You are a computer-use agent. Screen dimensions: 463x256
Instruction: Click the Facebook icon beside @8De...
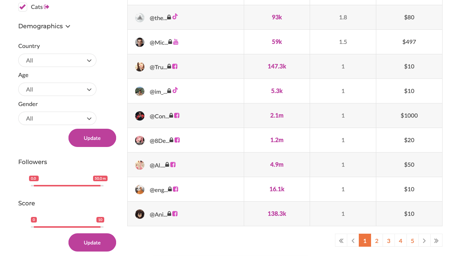tap(177, 140)
